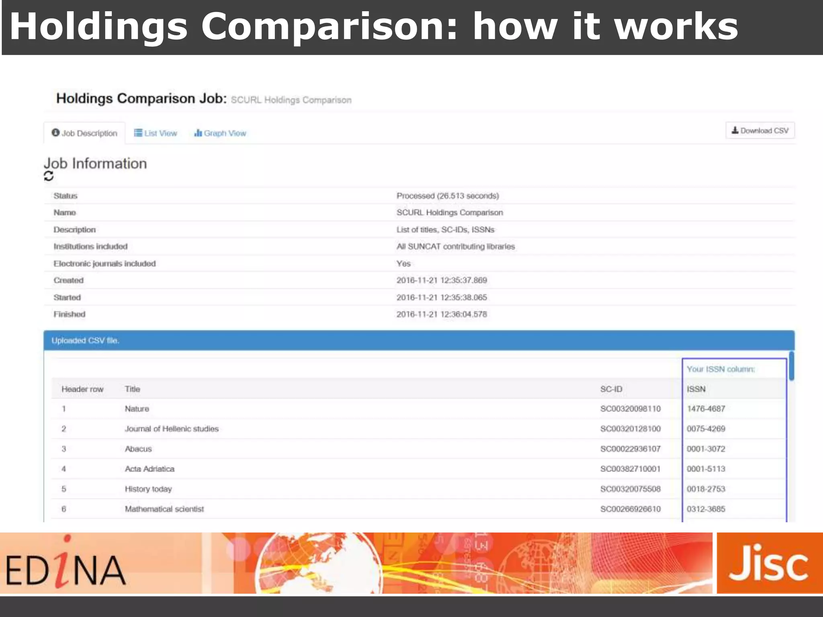823x617 pixels.
Task: Click ISSN value 0001-3072
Action: (x=706, y=449)
